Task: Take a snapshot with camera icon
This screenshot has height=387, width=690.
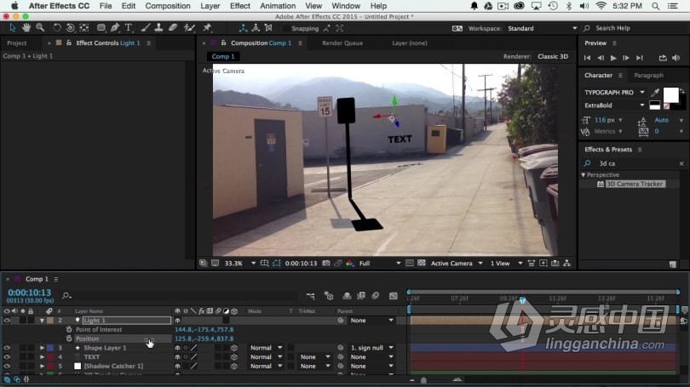Action: point(325,263)
